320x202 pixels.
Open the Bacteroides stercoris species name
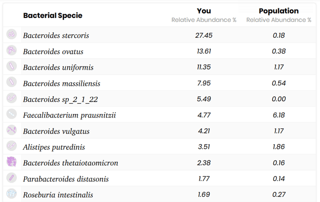(x=56, y=36)
